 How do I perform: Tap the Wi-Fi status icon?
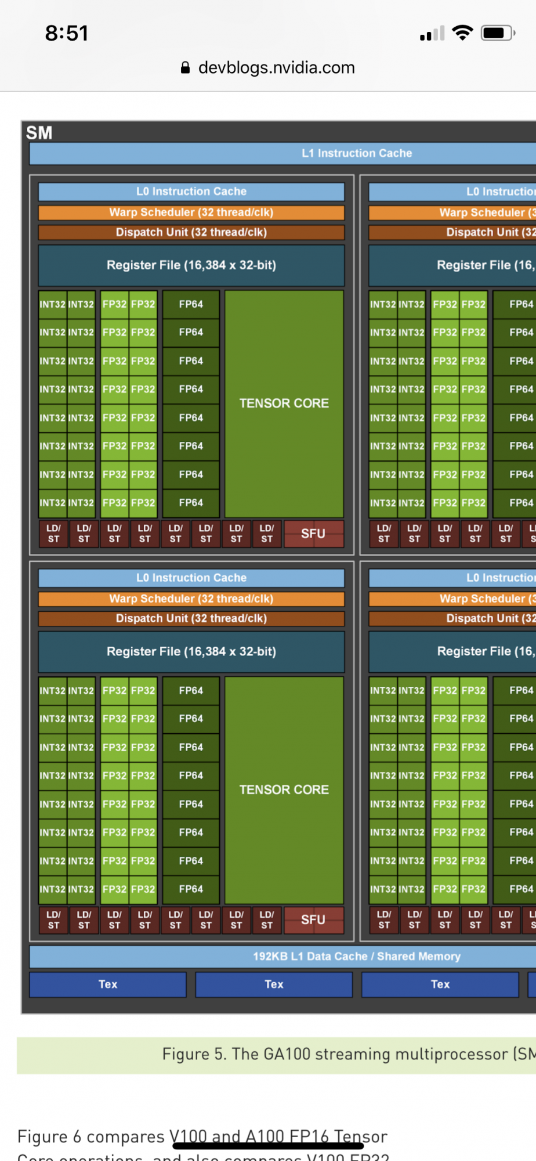462,33
